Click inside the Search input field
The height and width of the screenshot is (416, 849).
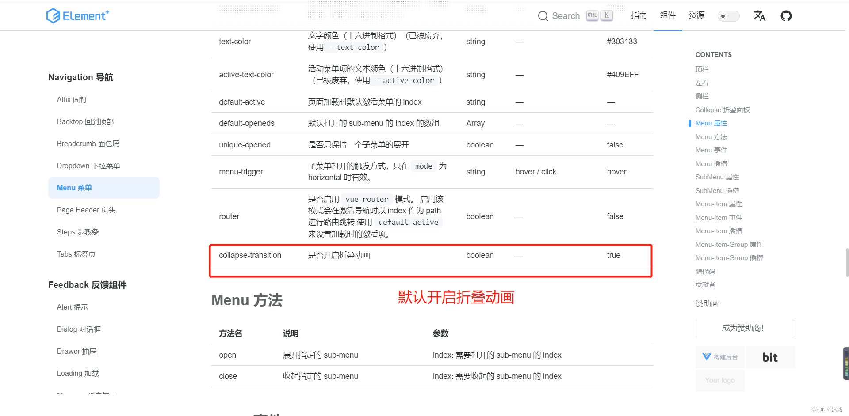[x=566, y=16]
